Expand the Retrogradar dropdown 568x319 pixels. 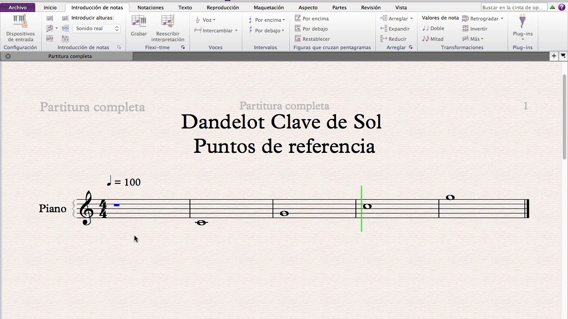coord(502,19)
